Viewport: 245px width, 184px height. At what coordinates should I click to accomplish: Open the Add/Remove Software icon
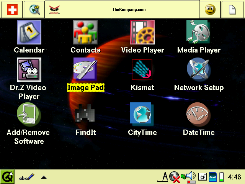29,115
